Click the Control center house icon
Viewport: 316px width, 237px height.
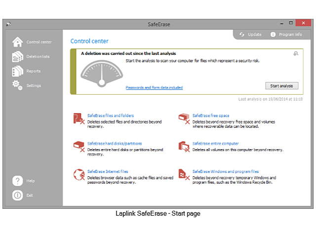pyautogui.click(x=18, y=42)
